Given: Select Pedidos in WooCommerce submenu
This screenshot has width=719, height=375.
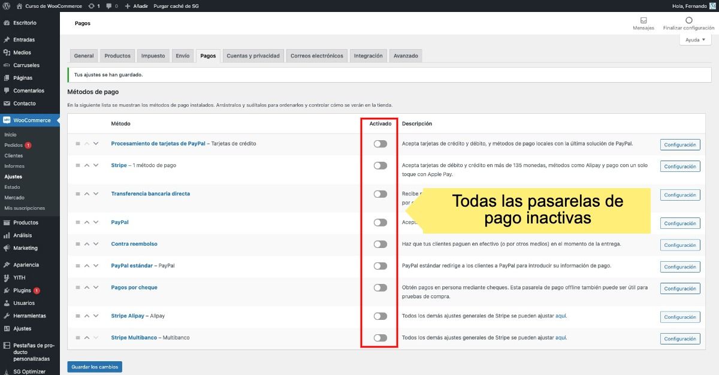Looking at the screenshot, I should click(x=13, y=145).
